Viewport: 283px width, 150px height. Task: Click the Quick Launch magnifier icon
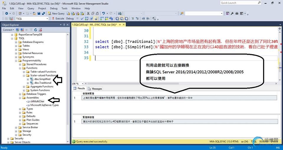point(259,3)
